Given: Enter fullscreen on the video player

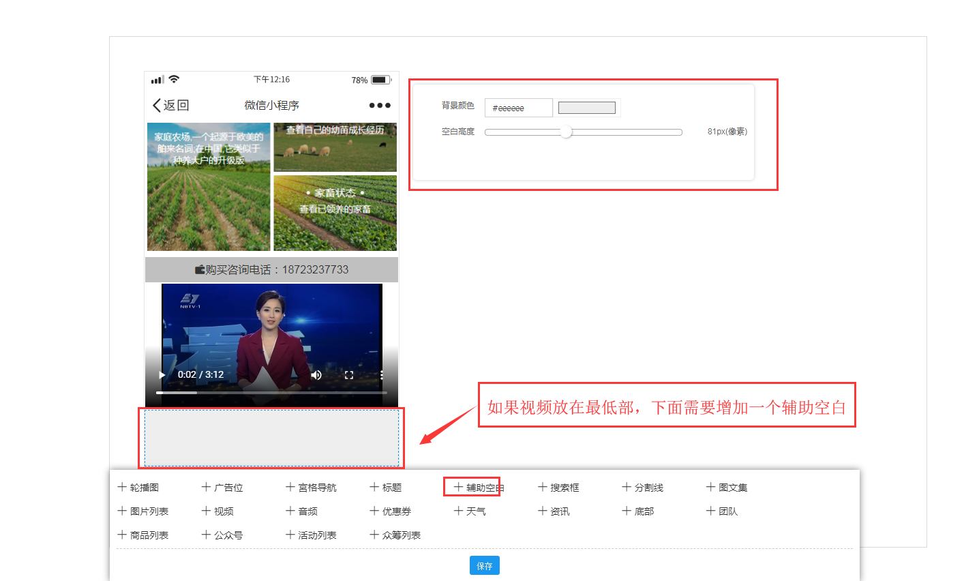Looking at the screenshot, I should [349, 375].
